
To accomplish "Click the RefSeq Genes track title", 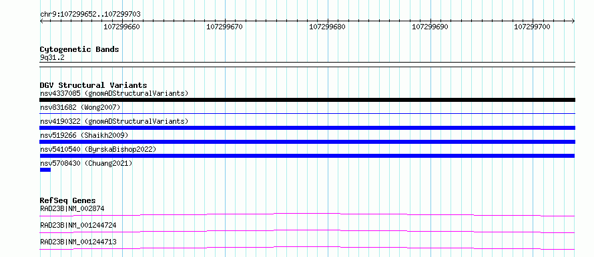I will (x=68, y=200).
